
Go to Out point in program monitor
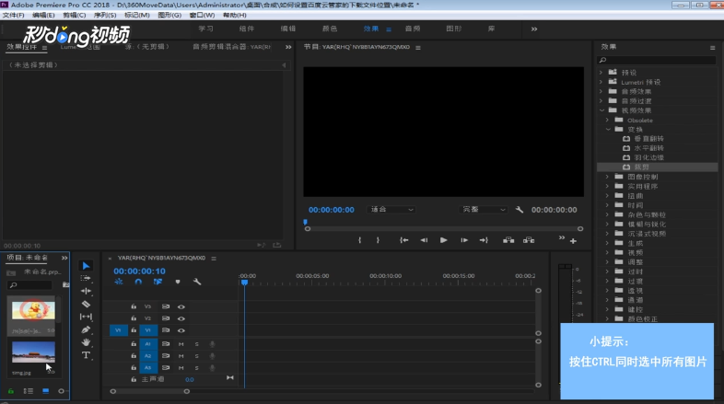[x=484, y=240]
